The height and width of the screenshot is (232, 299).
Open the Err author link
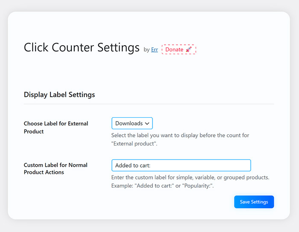(154, 49)
